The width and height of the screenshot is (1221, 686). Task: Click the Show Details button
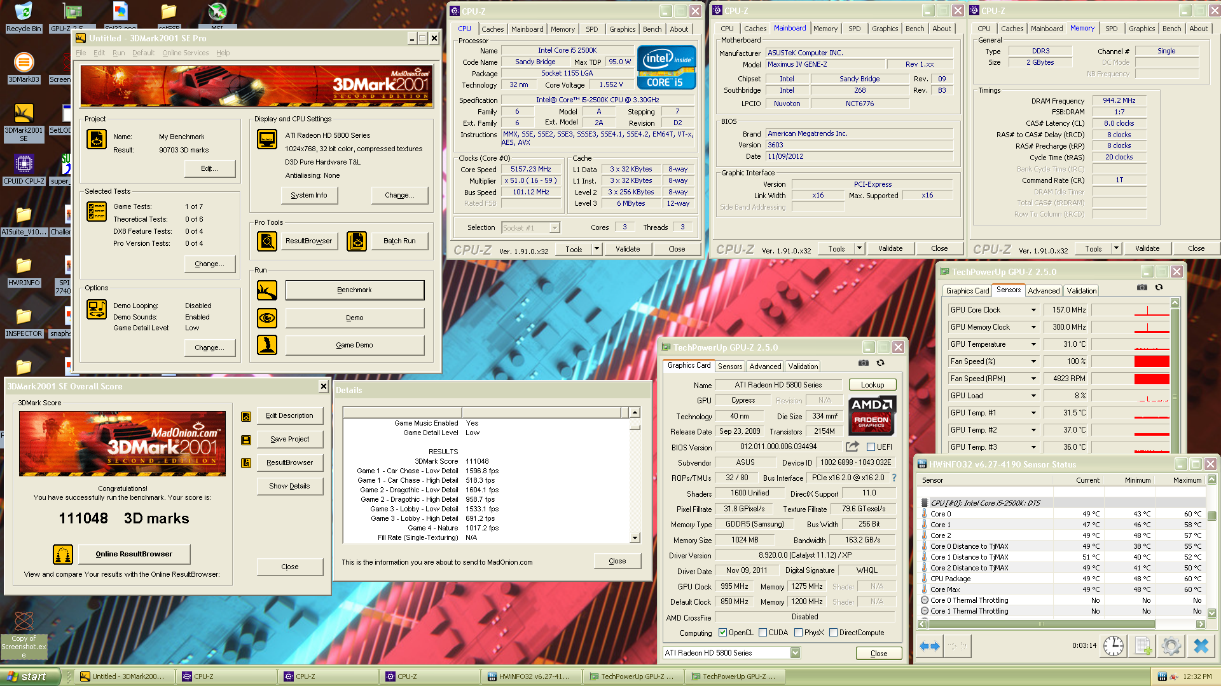click(289, 487)
